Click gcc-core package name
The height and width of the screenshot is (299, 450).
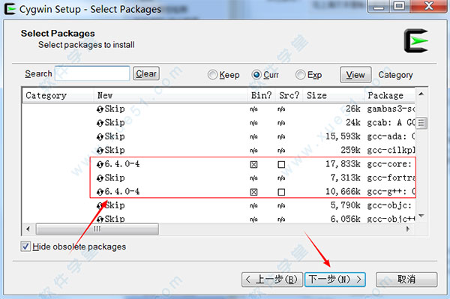(x=389, y=164)
